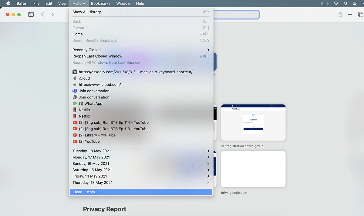The width and height of the screenshot is (364, 216).
Task: Click the Apple icon beside iCloud entry
Action: click(x=75, y=78)
